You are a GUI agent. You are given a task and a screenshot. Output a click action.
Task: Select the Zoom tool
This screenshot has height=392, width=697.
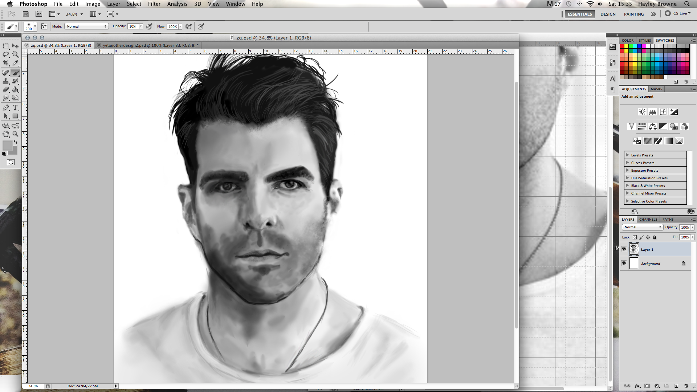(15, 134)
